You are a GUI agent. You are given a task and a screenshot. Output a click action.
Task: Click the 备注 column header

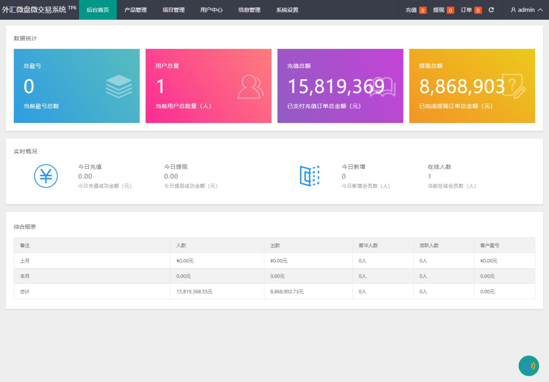click(25, 245)
